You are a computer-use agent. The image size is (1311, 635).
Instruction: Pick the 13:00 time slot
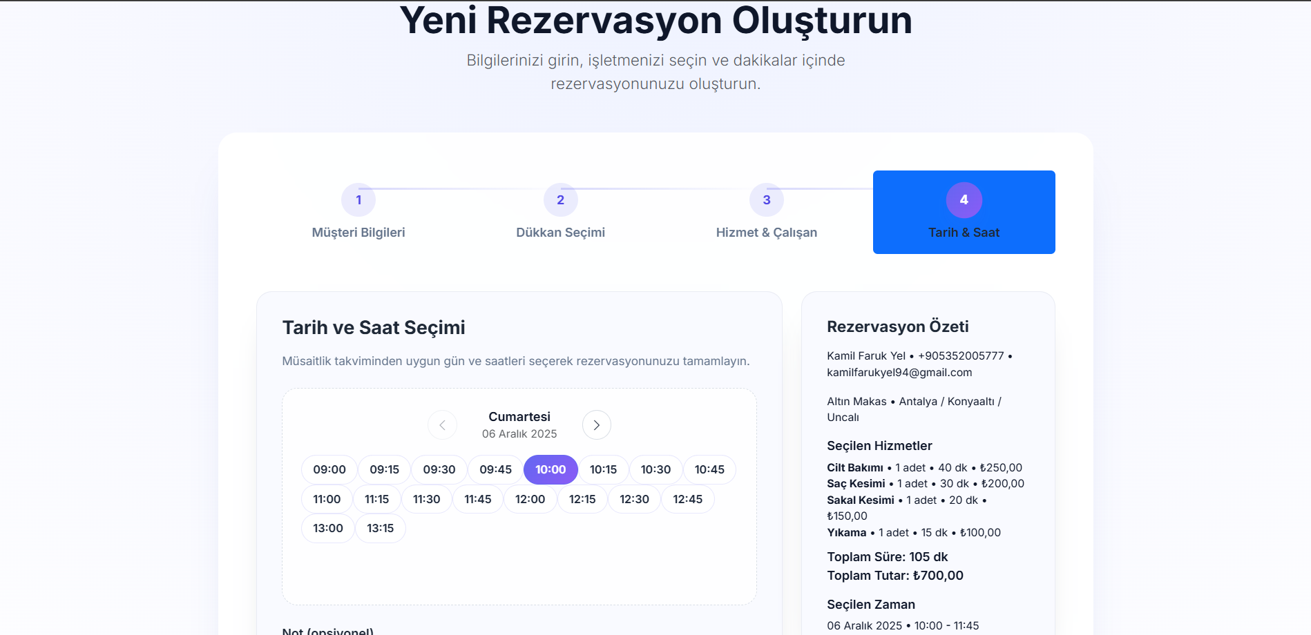point(327,528)
